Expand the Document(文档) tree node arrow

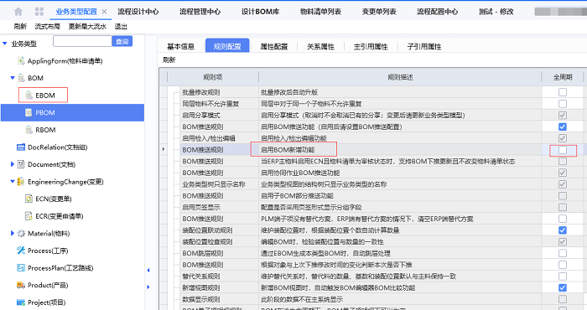13,164
